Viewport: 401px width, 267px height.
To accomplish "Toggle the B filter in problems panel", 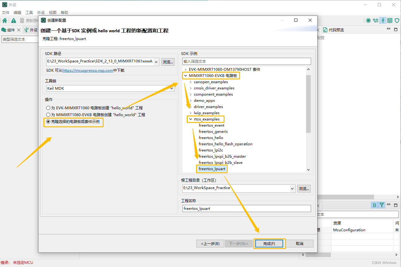I will coord(374,205).
